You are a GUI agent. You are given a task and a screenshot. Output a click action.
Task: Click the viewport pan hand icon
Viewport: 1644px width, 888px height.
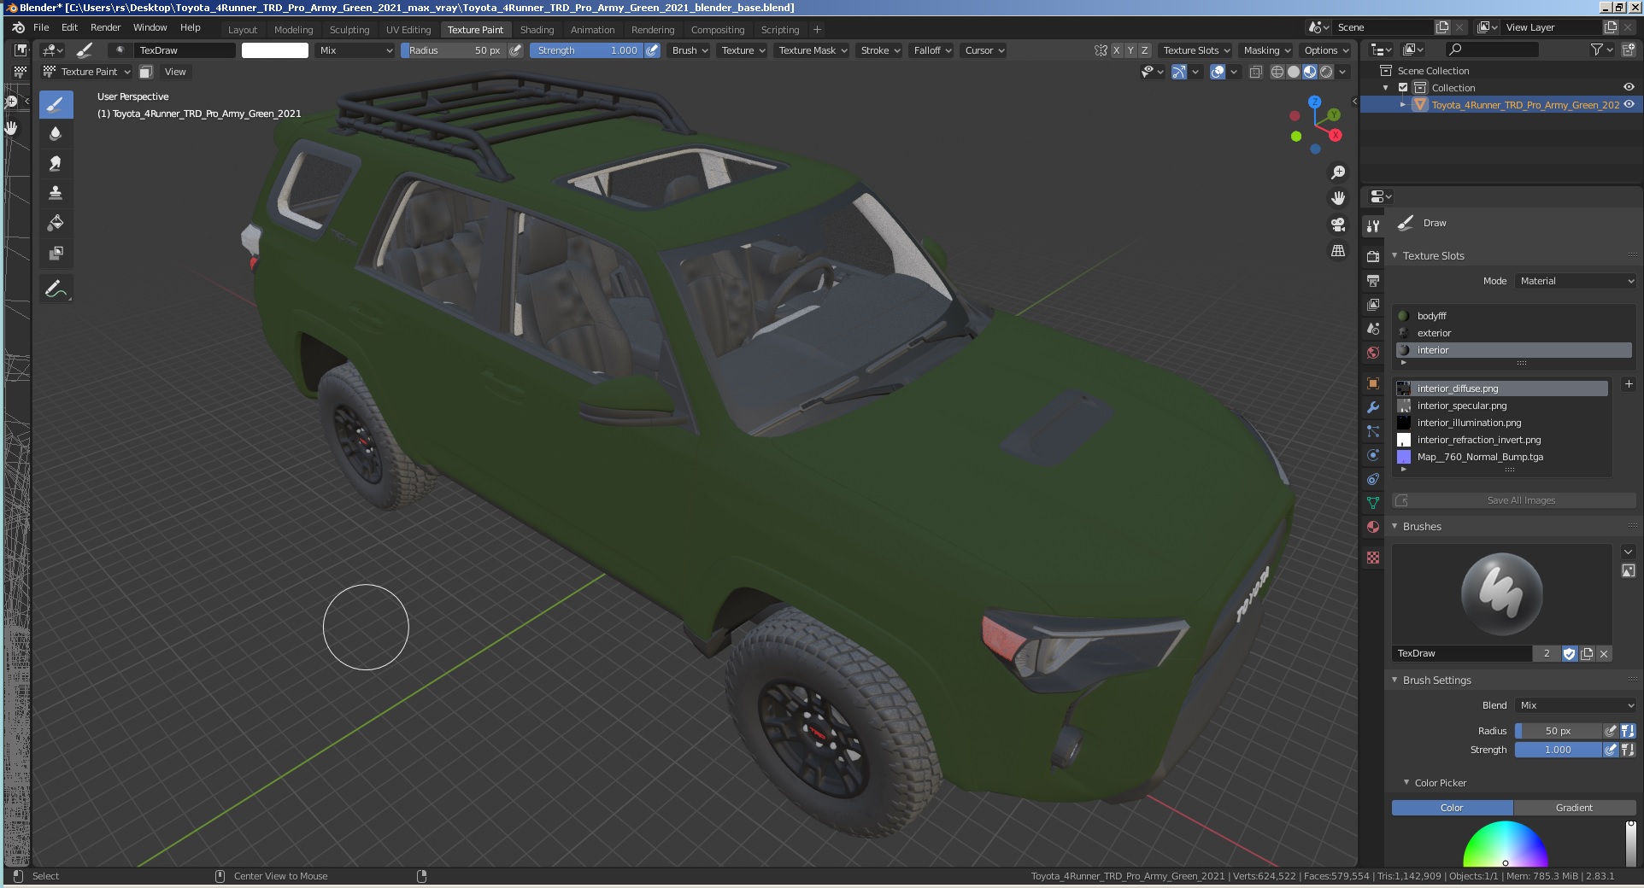click(x=1338, y=198)
